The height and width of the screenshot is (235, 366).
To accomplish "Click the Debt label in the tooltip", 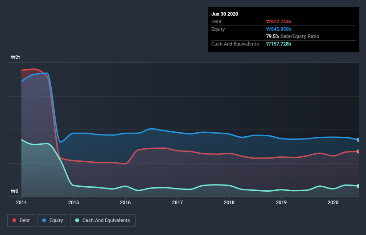I will (x=216, y=21).
